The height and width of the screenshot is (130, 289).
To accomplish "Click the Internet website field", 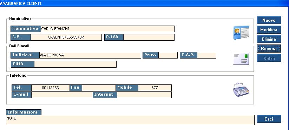I will click(144, 95).
